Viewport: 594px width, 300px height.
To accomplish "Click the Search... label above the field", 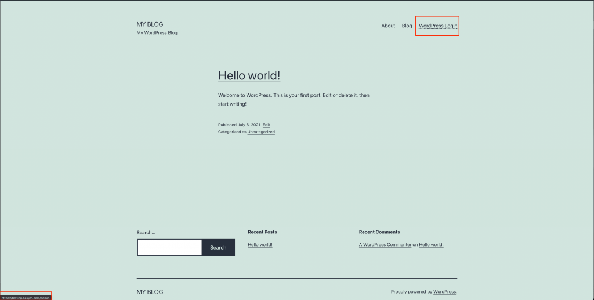I will pos(146,233).
